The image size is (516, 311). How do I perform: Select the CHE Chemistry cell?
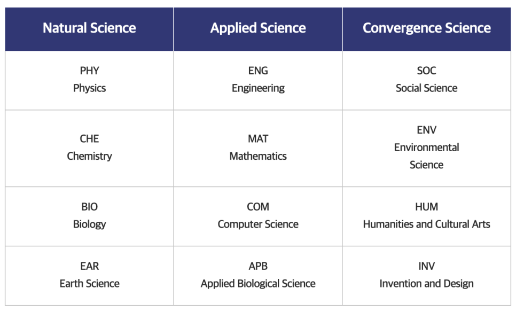(89, 149)
